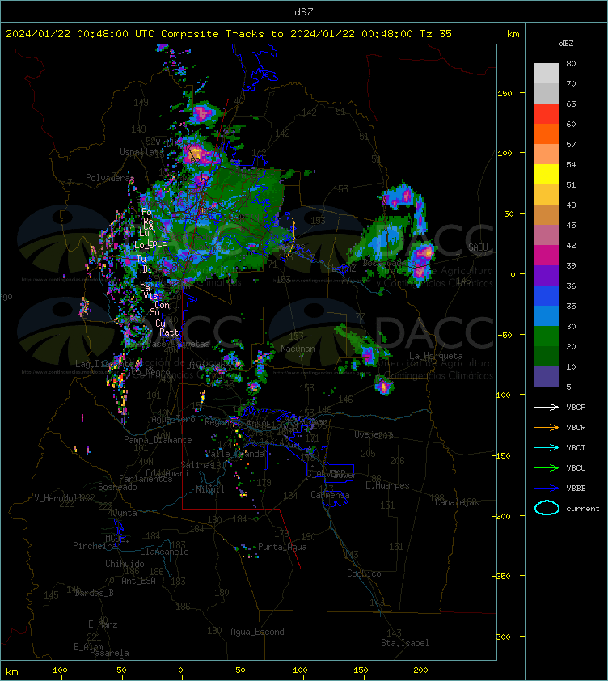This screenshot has height=681, width=608.
Task: Click the green VBCU arrow in legend
Action: (x=547, y=467)
